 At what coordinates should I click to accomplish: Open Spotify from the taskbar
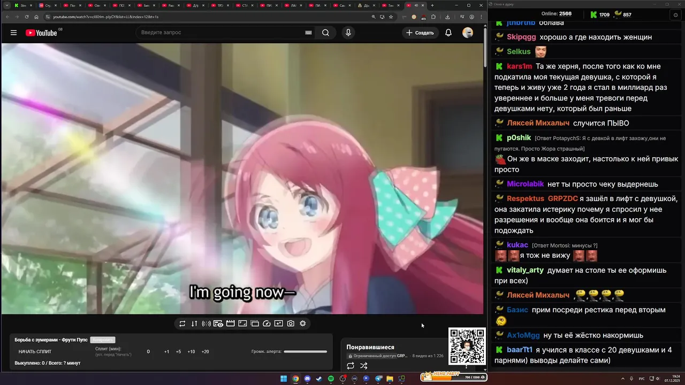[331, 379]
